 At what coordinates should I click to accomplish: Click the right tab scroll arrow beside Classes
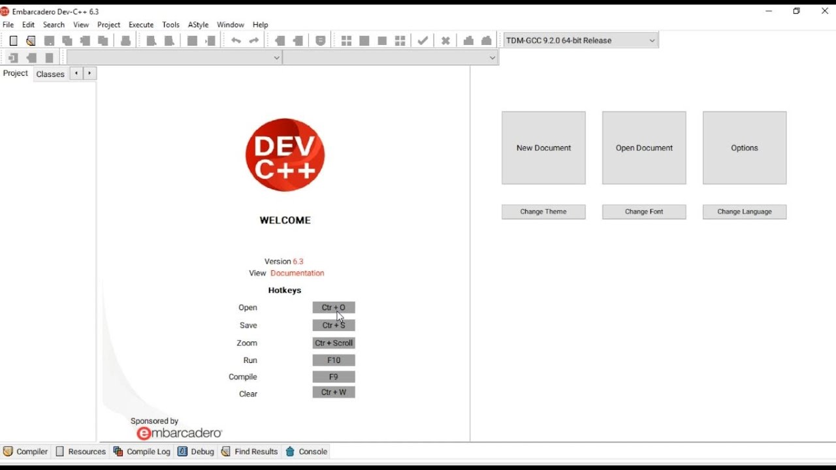pos(90,73)
